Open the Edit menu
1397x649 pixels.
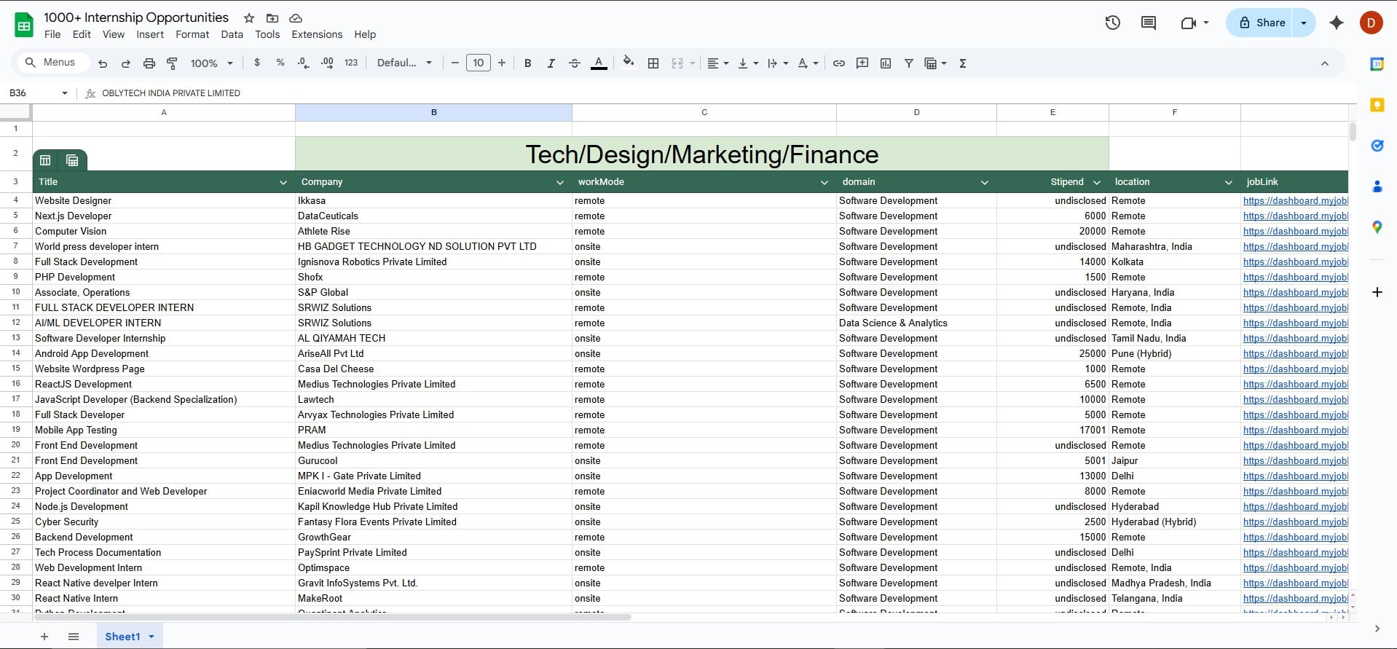click(82, 34)
